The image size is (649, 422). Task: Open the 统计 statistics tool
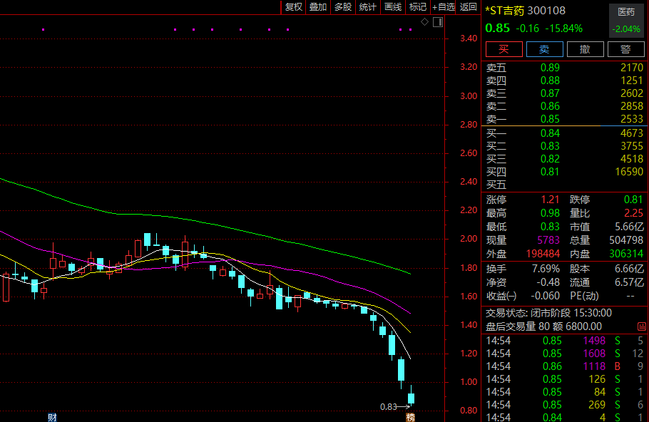tap(367, 7)
